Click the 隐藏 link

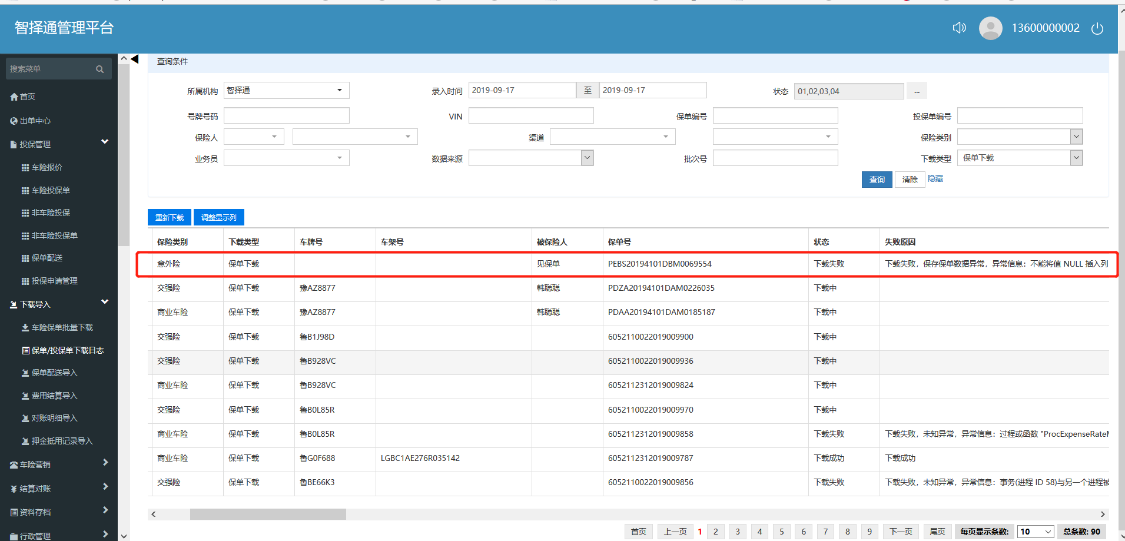[x=935, y=178]
